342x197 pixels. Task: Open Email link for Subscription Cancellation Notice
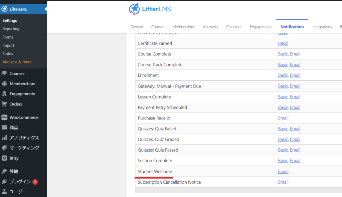point(283,182)
